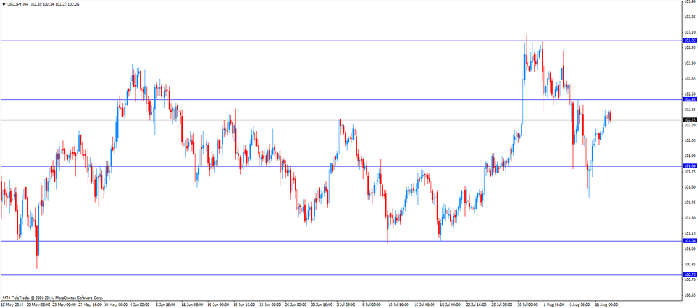Viewport: 698px width, 308px height.
Task: Select the 101.80 horizontal line price tag
Action: tap(689, 166)
